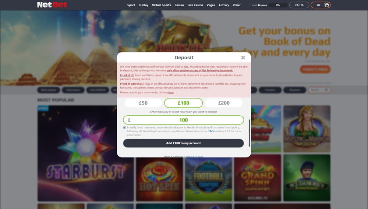368x209 pixels.
Task: Open the T&Cs link
Action: pyautogui.click(x=211, y=131)
